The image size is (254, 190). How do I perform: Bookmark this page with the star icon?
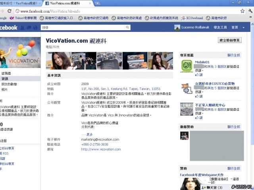click(242, 11)
